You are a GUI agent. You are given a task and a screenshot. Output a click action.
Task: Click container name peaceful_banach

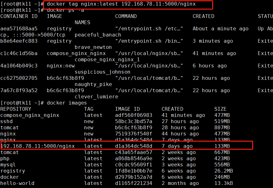[98, 35]
